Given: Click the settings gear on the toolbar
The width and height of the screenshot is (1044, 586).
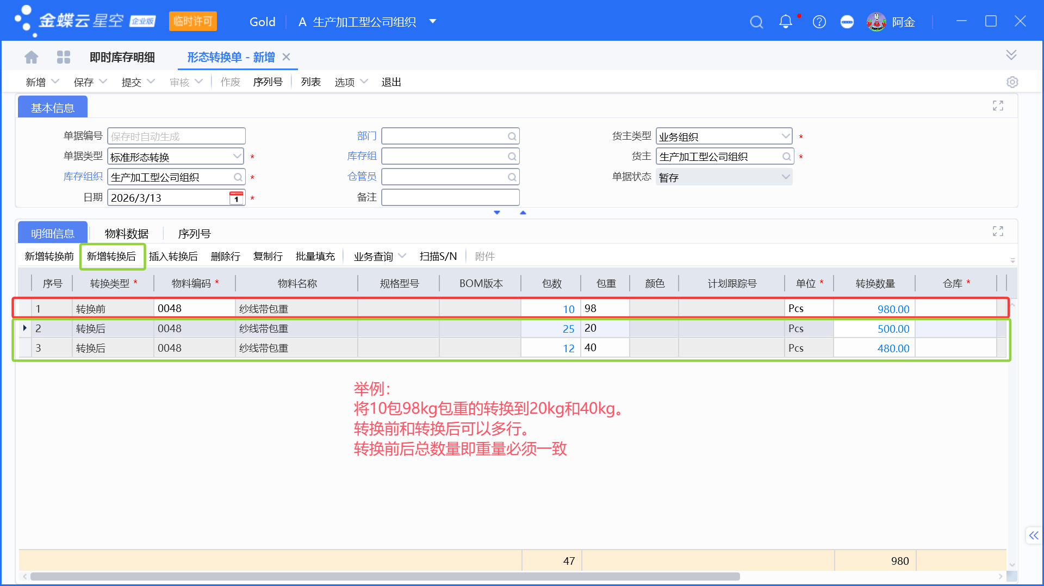Looking at the screenshot, I should tap(1012, 82).
